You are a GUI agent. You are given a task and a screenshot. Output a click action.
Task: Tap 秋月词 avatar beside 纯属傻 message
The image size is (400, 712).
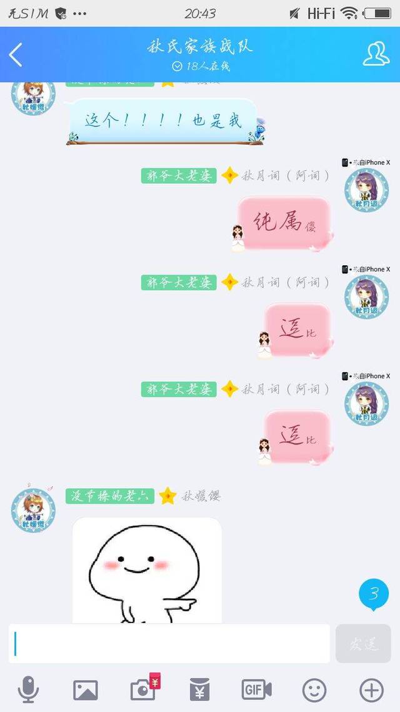[x=366, y=190]
